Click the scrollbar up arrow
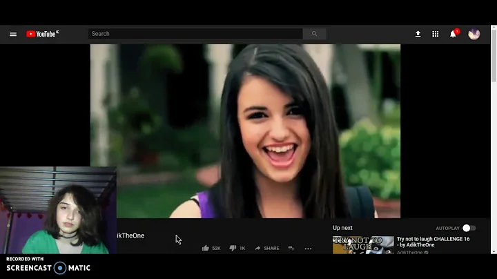497x279 pixels. [494, 28]
